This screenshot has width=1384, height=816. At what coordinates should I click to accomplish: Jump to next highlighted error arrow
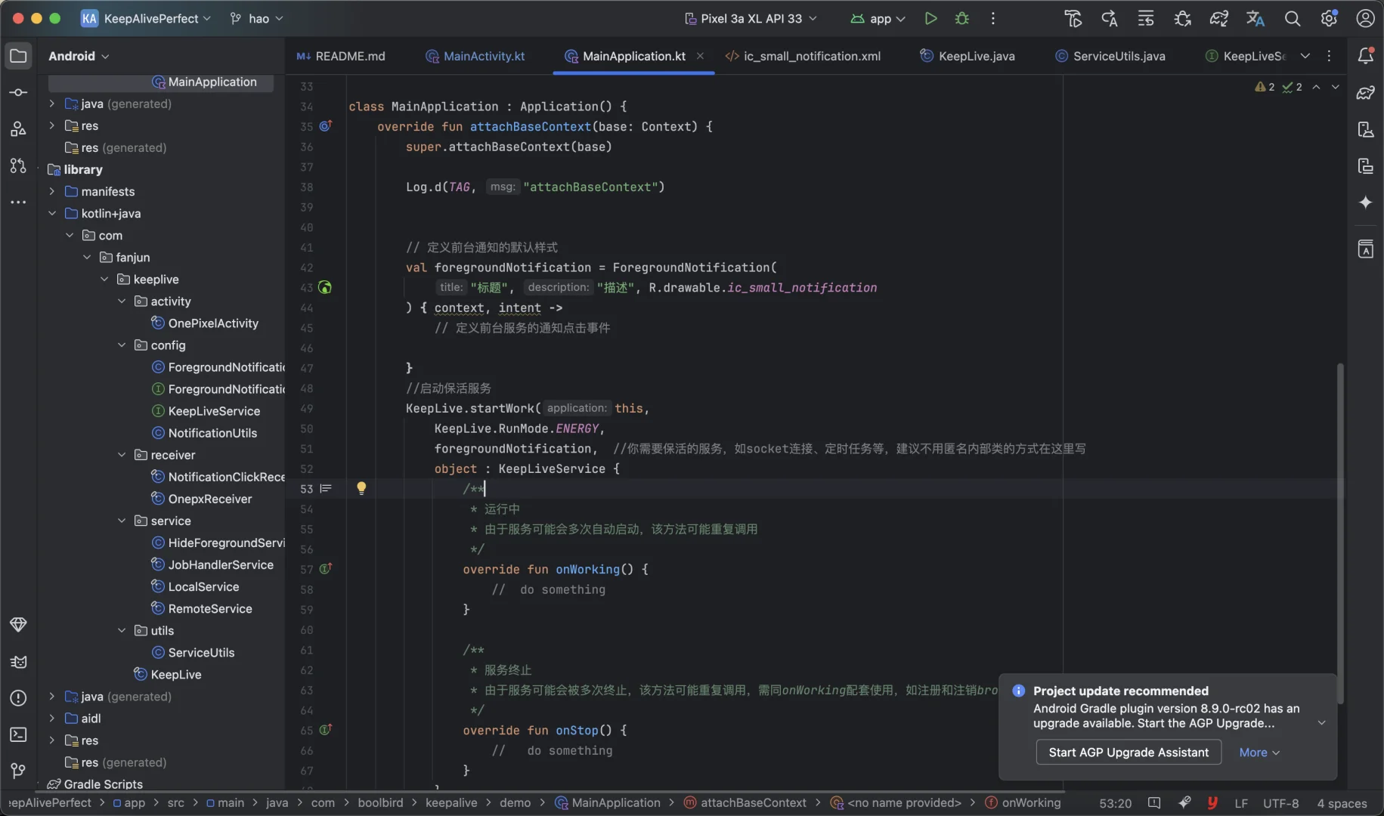coord(1335,87)
